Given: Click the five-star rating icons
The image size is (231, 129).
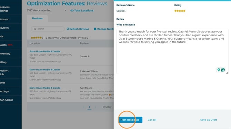Looking at the screenshot, I should 180,11.
